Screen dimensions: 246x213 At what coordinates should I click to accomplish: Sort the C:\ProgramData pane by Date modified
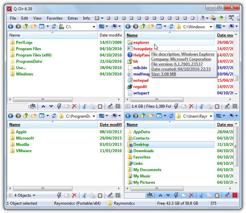pyautogui.click(x=110, y=125)
